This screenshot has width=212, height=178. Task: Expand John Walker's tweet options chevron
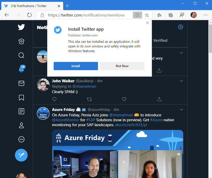(181, 81)
